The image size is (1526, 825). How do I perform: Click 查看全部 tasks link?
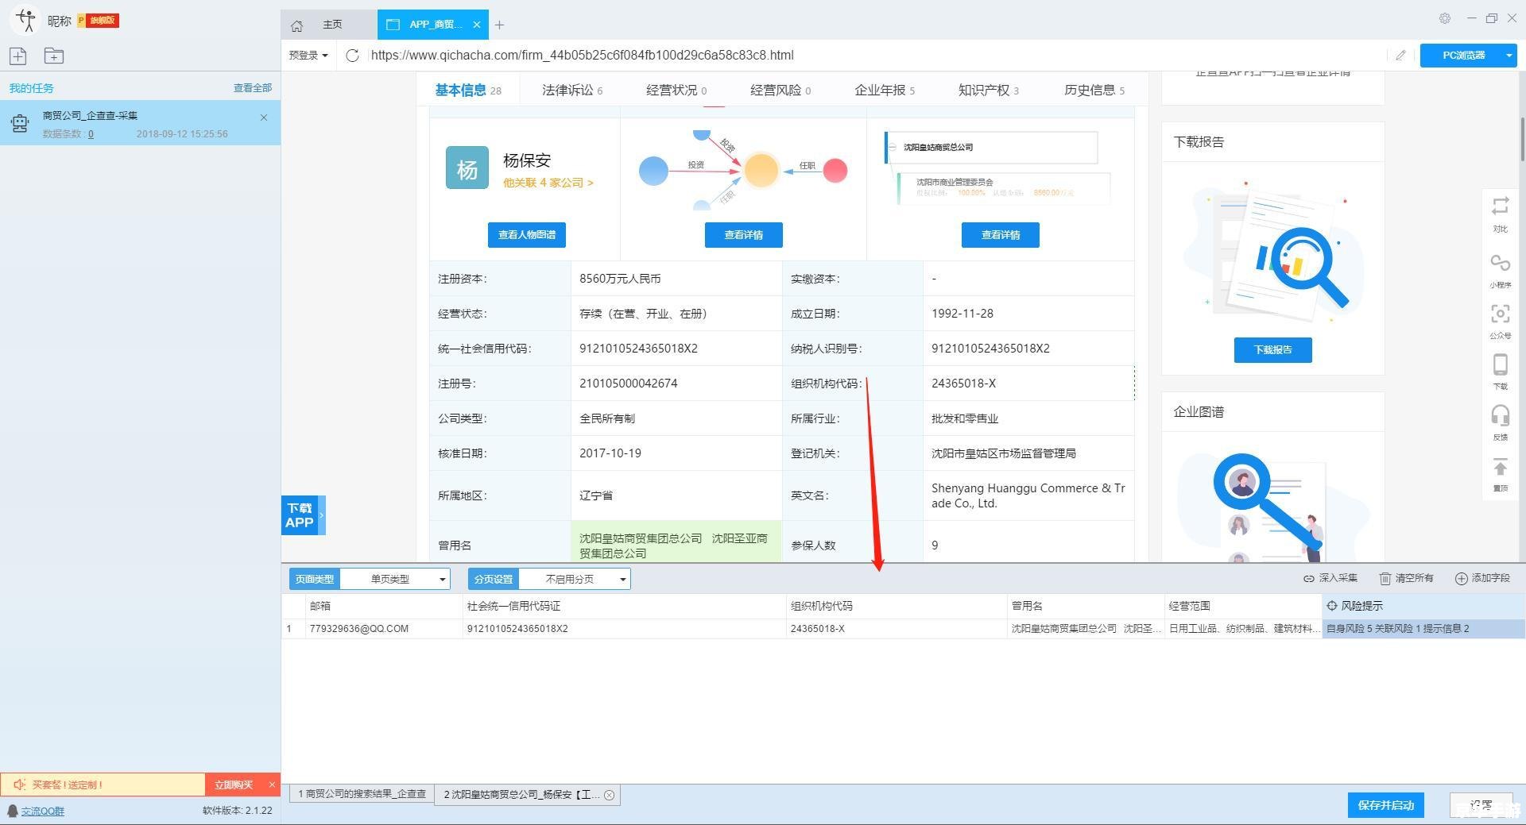[x=253, y=88]
